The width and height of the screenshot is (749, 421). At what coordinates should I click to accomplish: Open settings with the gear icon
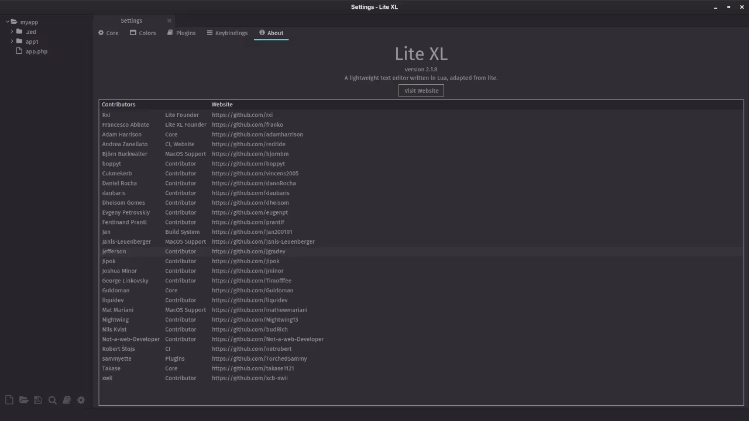click(x=81, y=399)
